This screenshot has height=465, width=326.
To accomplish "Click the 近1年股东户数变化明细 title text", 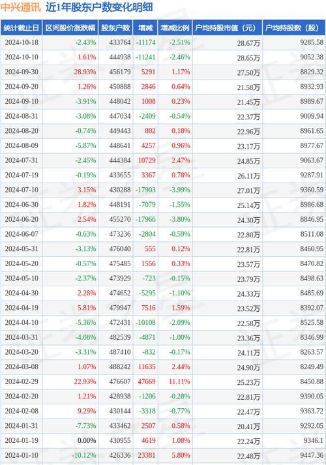I will [x=99, y=7].
